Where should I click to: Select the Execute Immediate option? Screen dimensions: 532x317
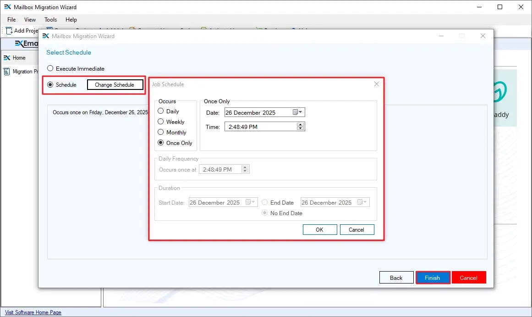pos(50,68)
